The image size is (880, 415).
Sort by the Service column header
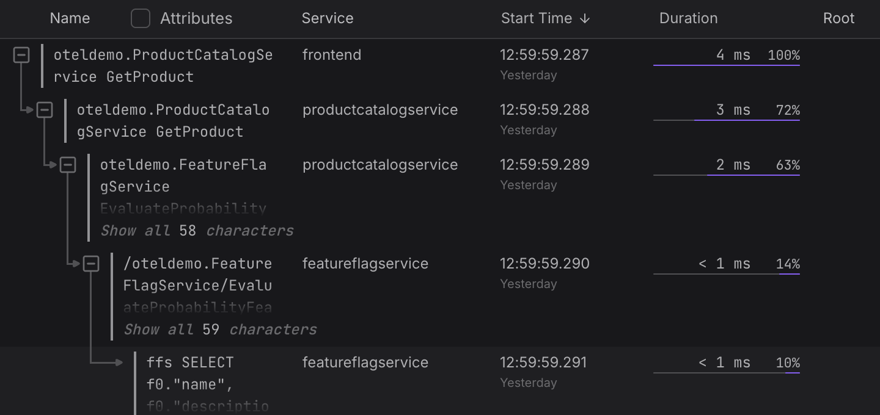tap(327, 18)
